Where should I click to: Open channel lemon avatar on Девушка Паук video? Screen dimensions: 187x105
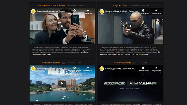click(x=102, y=11)
